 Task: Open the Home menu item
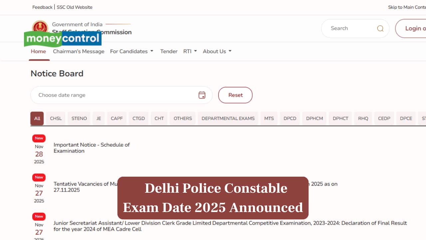coord(38,51)
